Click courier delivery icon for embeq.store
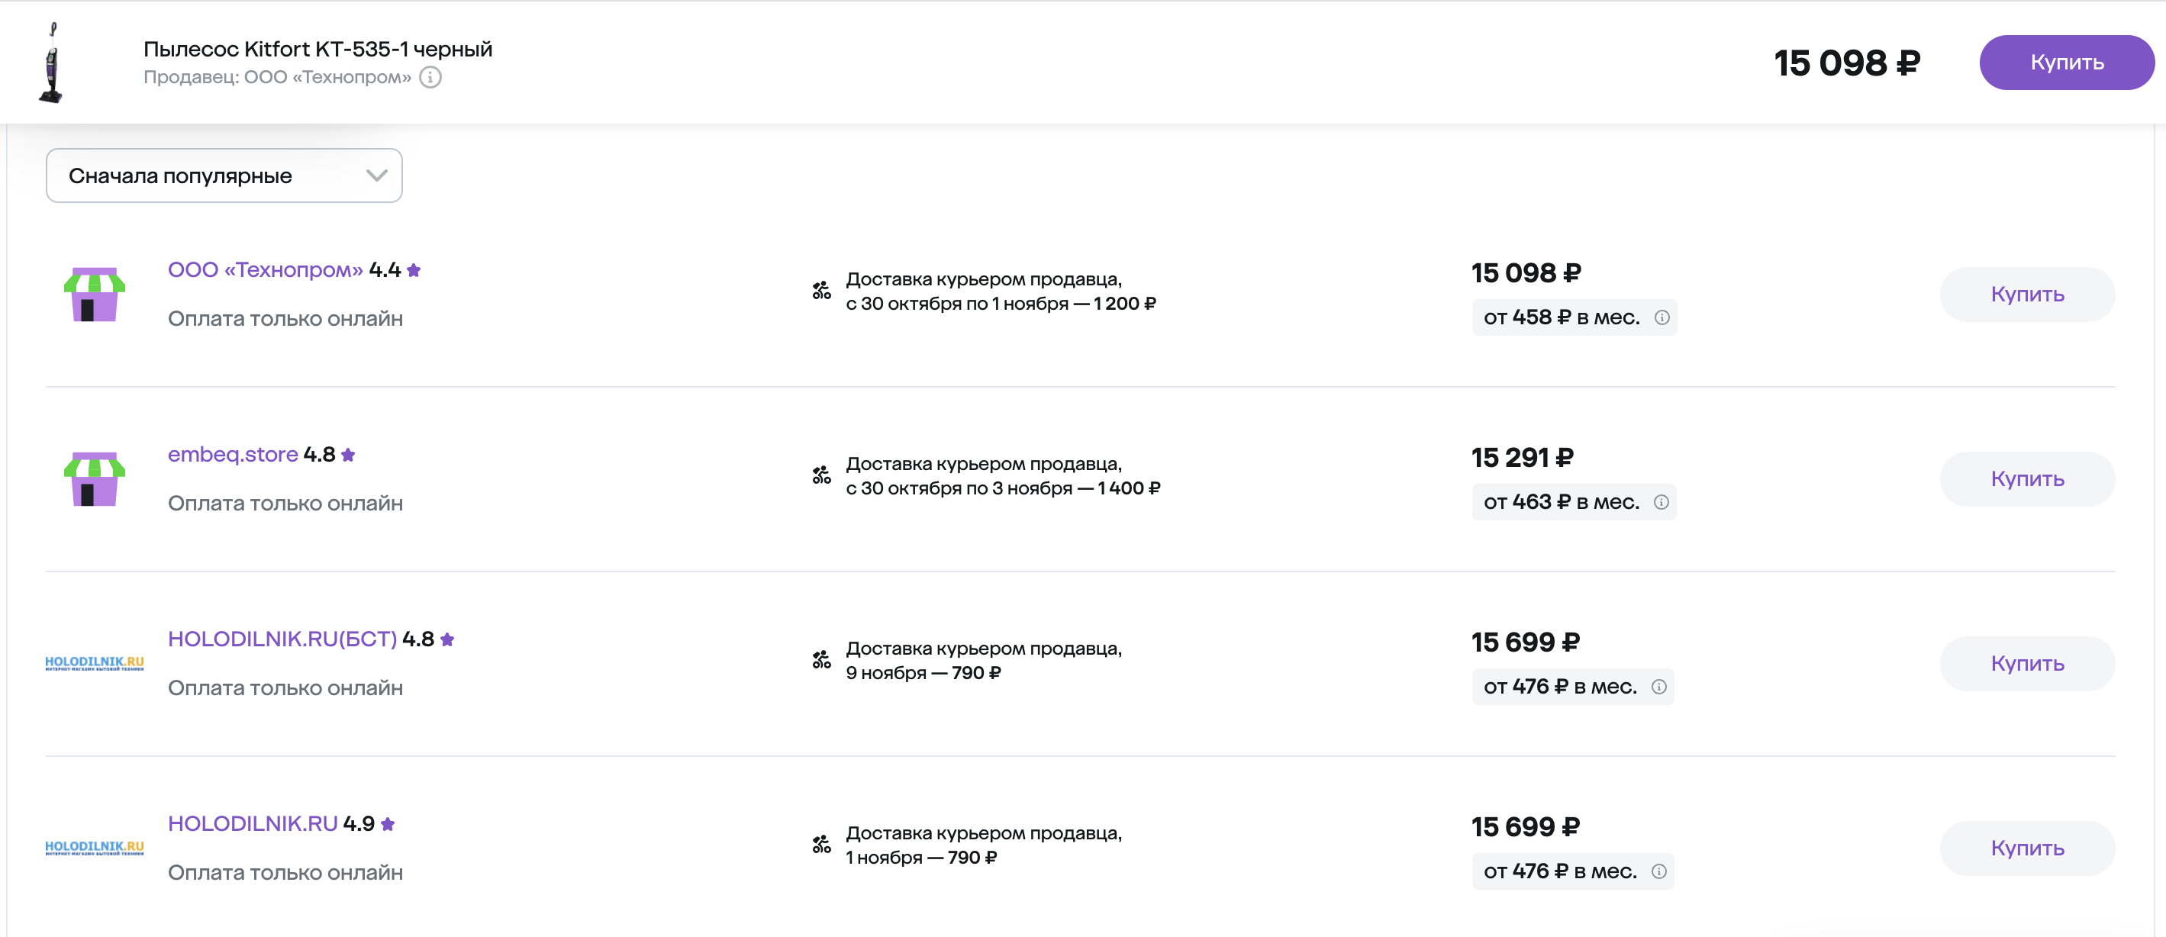The width and height of the screenshot is (2166, 937). (x=821, y=475)
